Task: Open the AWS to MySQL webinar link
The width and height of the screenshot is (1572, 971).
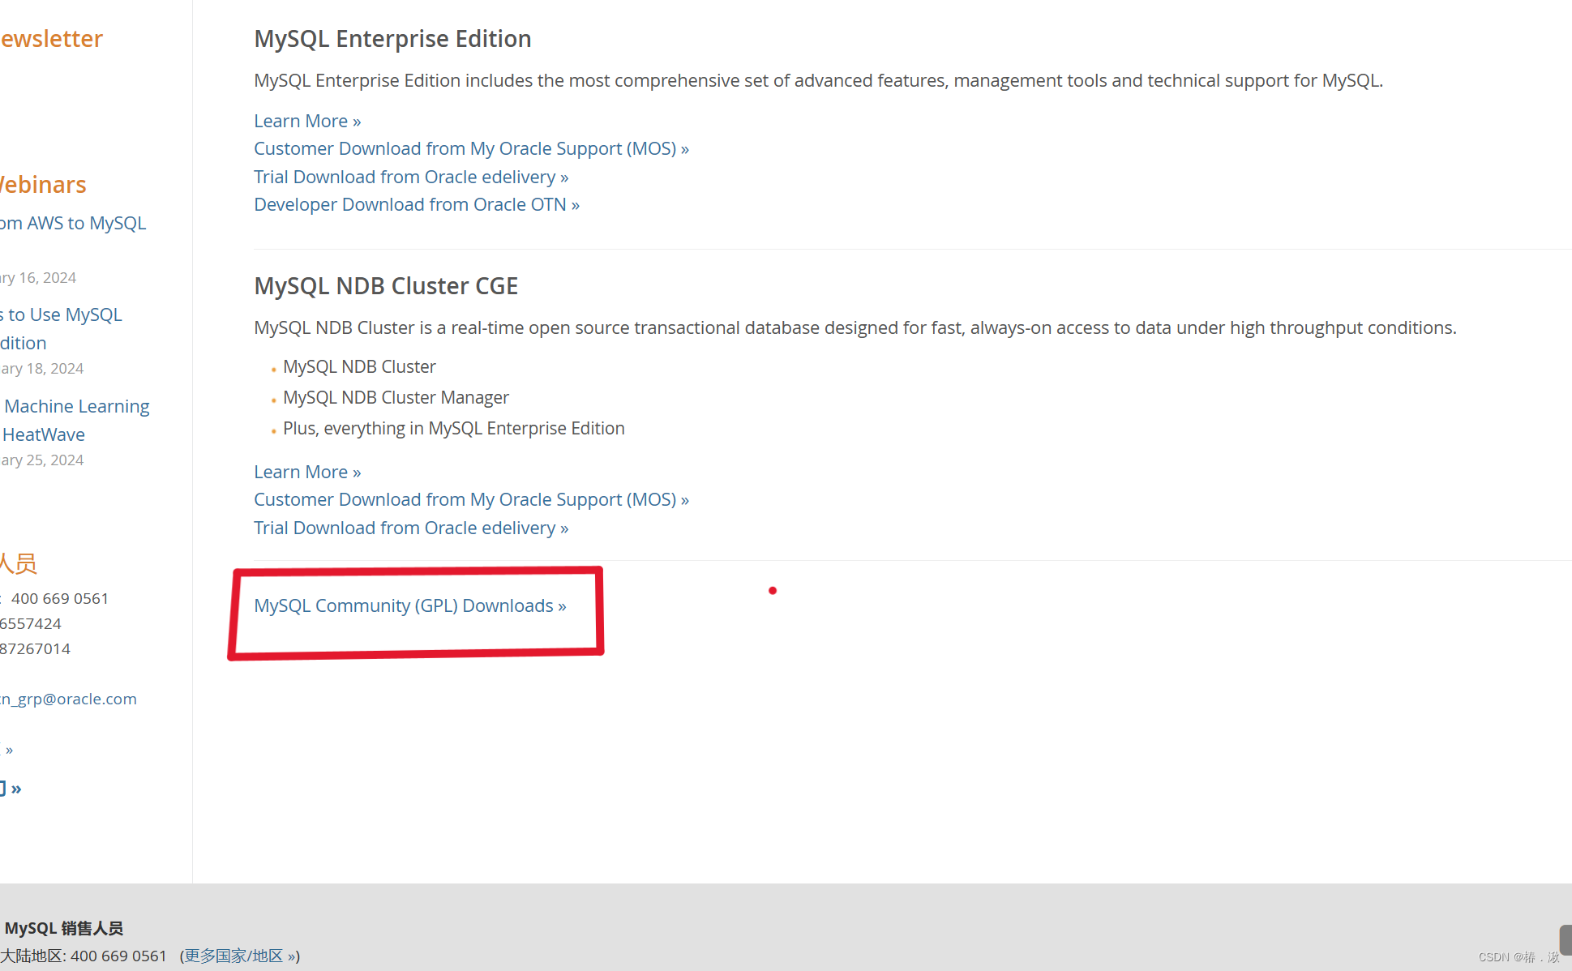Action: (73, 223)
